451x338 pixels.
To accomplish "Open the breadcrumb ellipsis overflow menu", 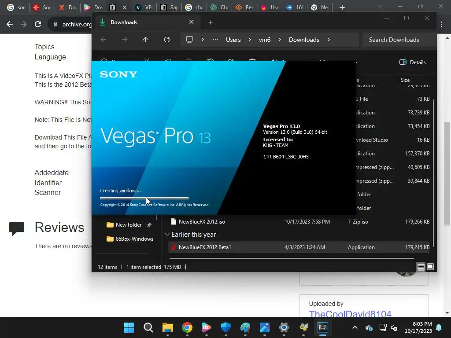I will [x=215, y=40].
